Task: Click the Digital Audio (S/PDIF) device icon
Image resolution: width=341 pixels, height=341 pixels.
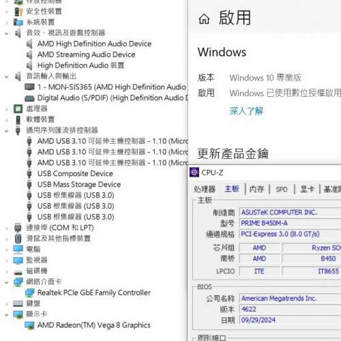Action: pyautogui.click(x=29, y=98)
